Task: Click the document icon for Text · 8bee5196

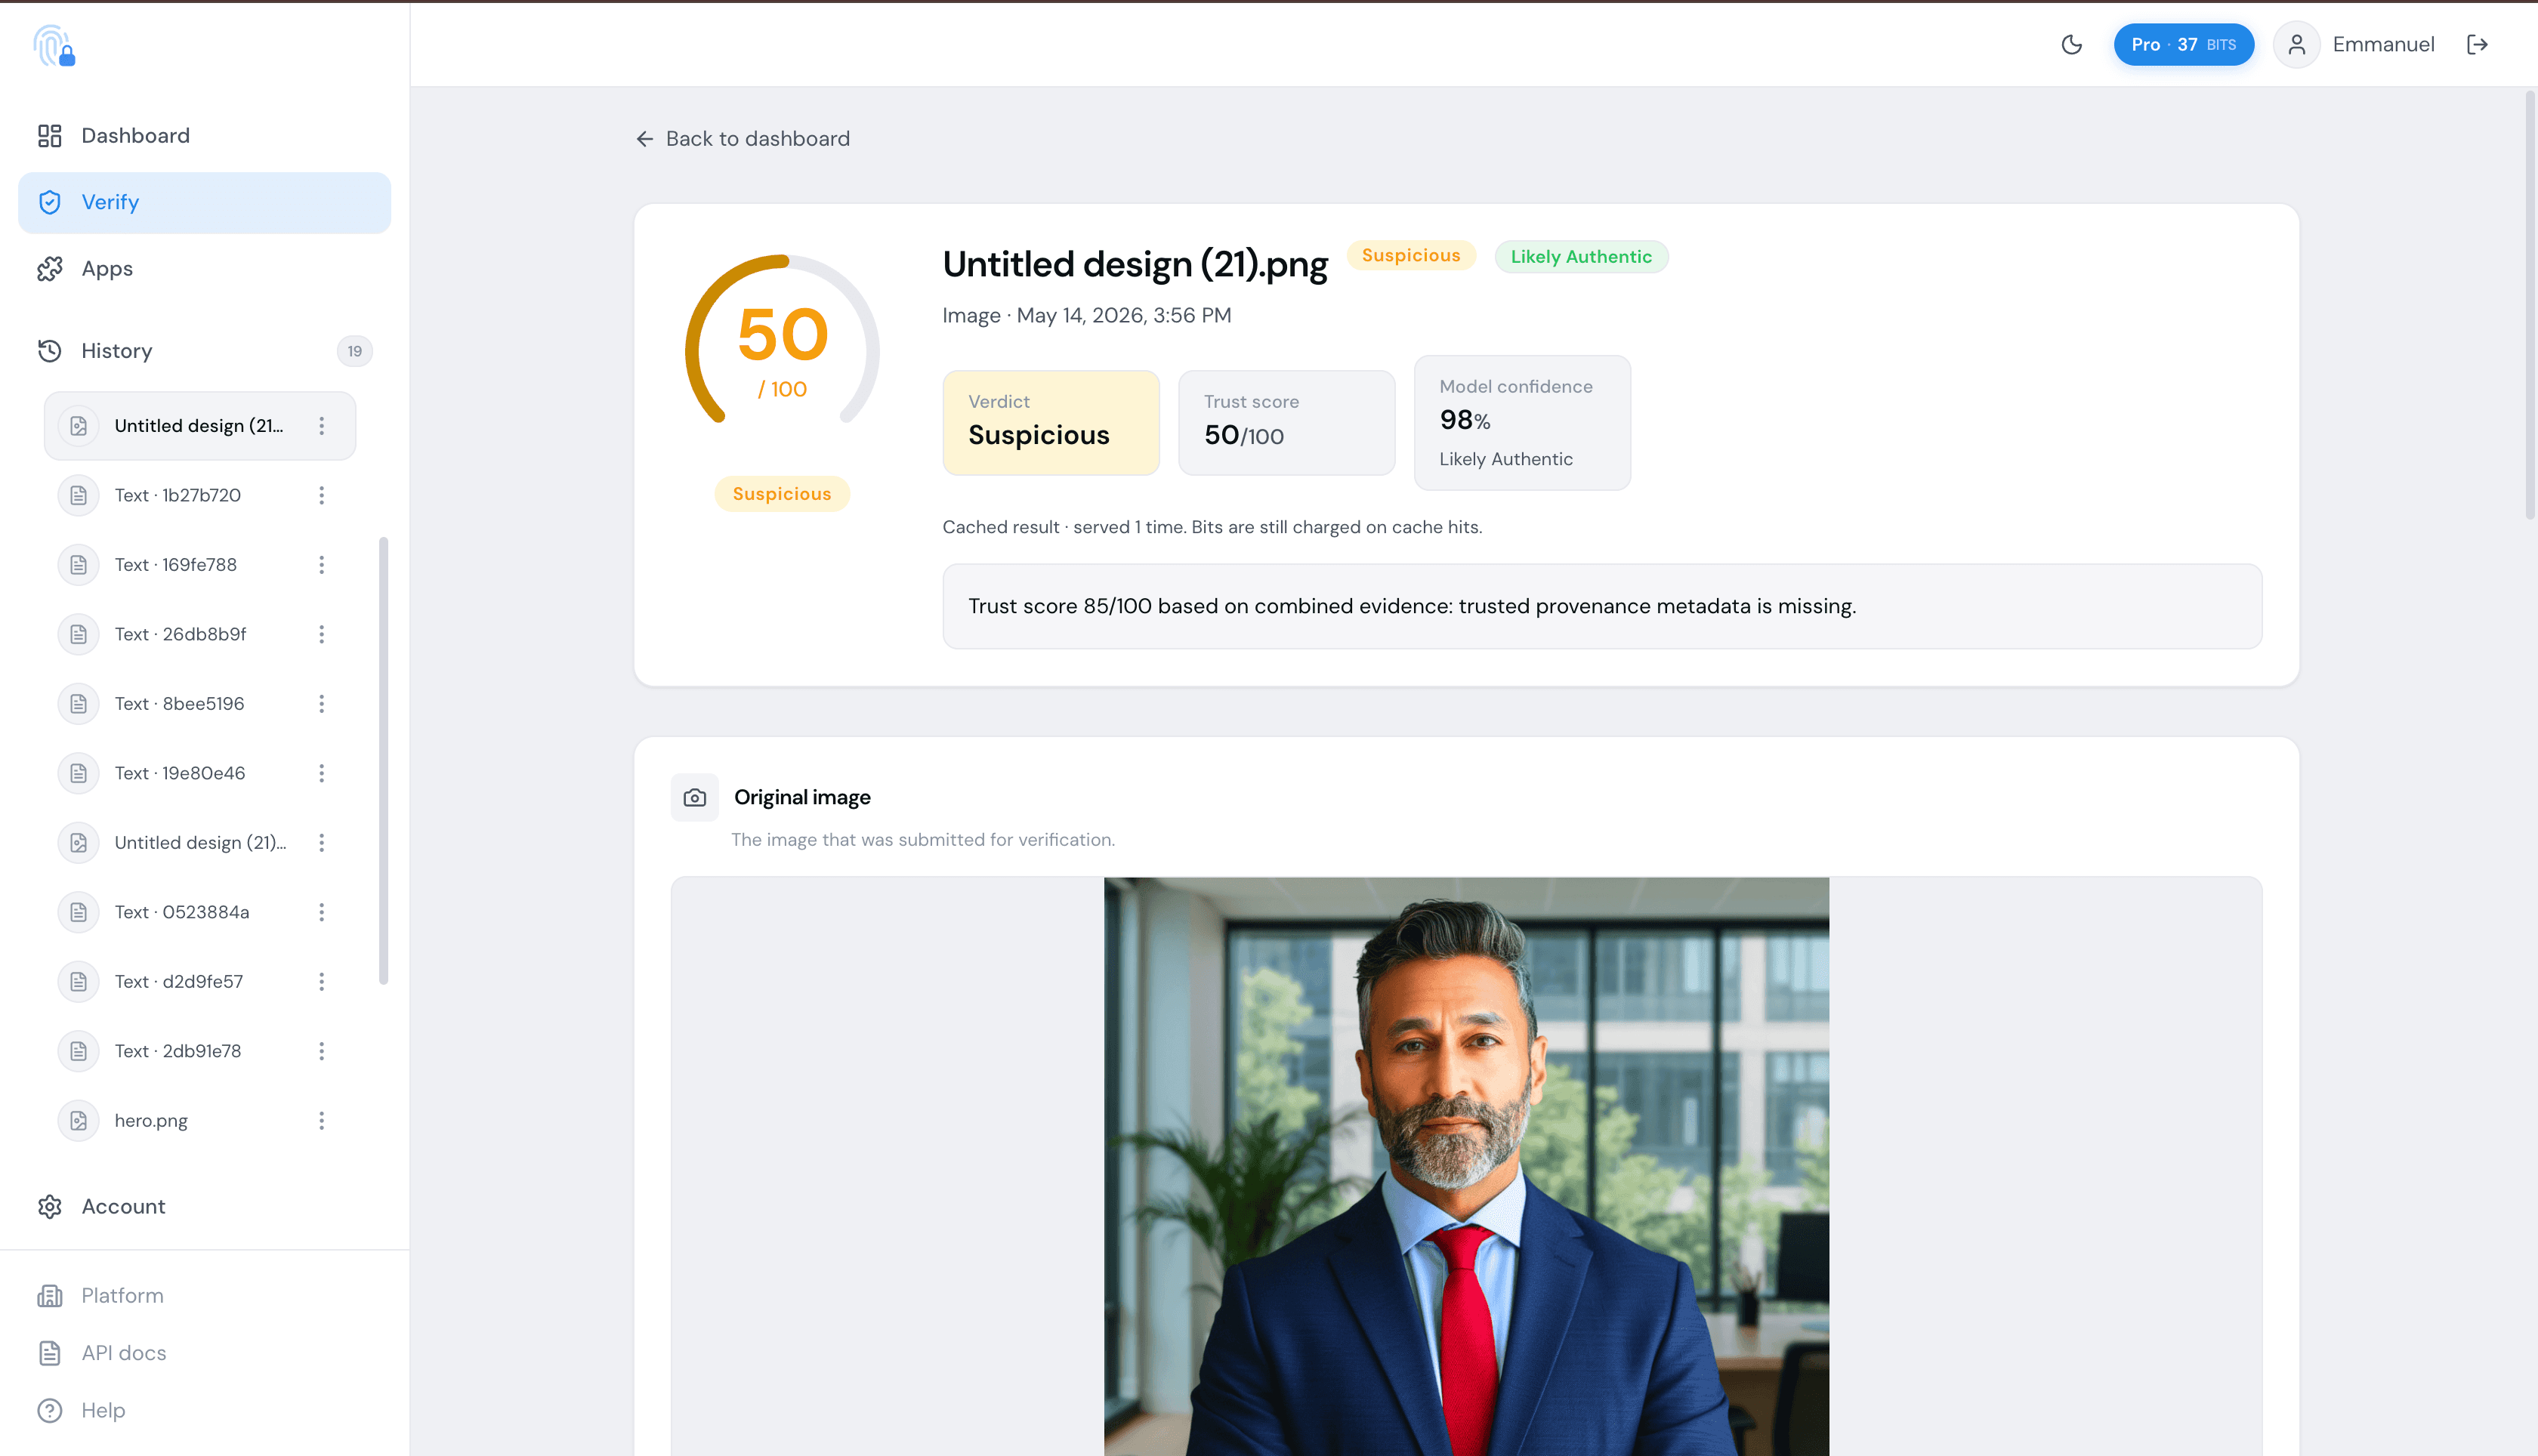Action: click(78, 704)
